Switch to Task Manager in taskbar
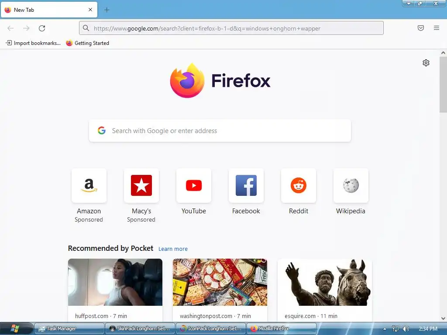447x335 pixels. coord(69,328)
